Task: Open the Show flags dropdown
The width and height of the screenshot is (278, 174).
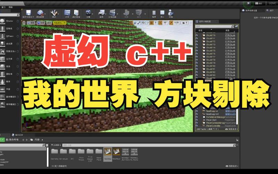Action: (x=49, y=23)
